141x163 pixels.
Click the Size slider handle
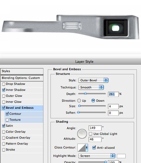(80, 106)
